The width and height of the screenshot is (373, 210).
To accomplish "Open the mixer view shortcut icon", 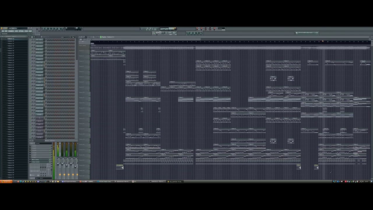I will click(201, 33).
